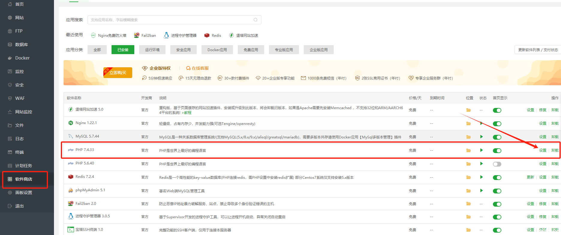Click 设置 link for PHP 7.4.33
561x235 pixels.
click(x=542, y=150)
